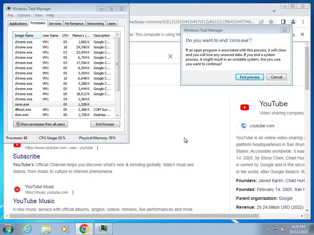This screenshot has height=235, width=314.
Task: Open the network tray icon
Action: pos(276,229)
